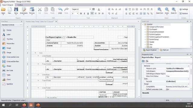The image size is (193, 108).
Task: Select CurrReport in the Field List
Action: (153, 29)
